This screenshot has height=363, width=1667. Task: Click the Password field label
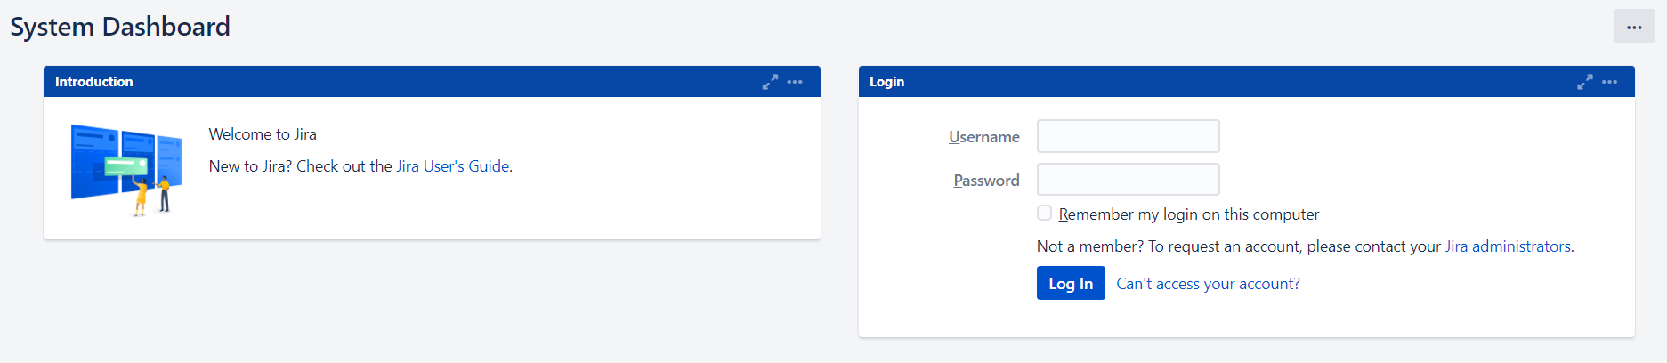click(986, 181)
